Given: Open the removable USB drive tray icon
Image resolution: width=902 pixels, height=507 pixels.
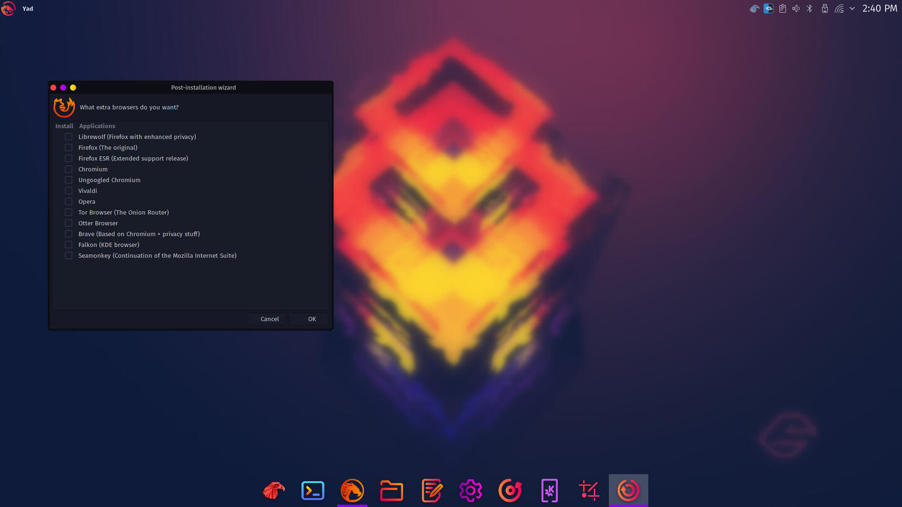Looking at the screenshot, I should coord(824,9).
